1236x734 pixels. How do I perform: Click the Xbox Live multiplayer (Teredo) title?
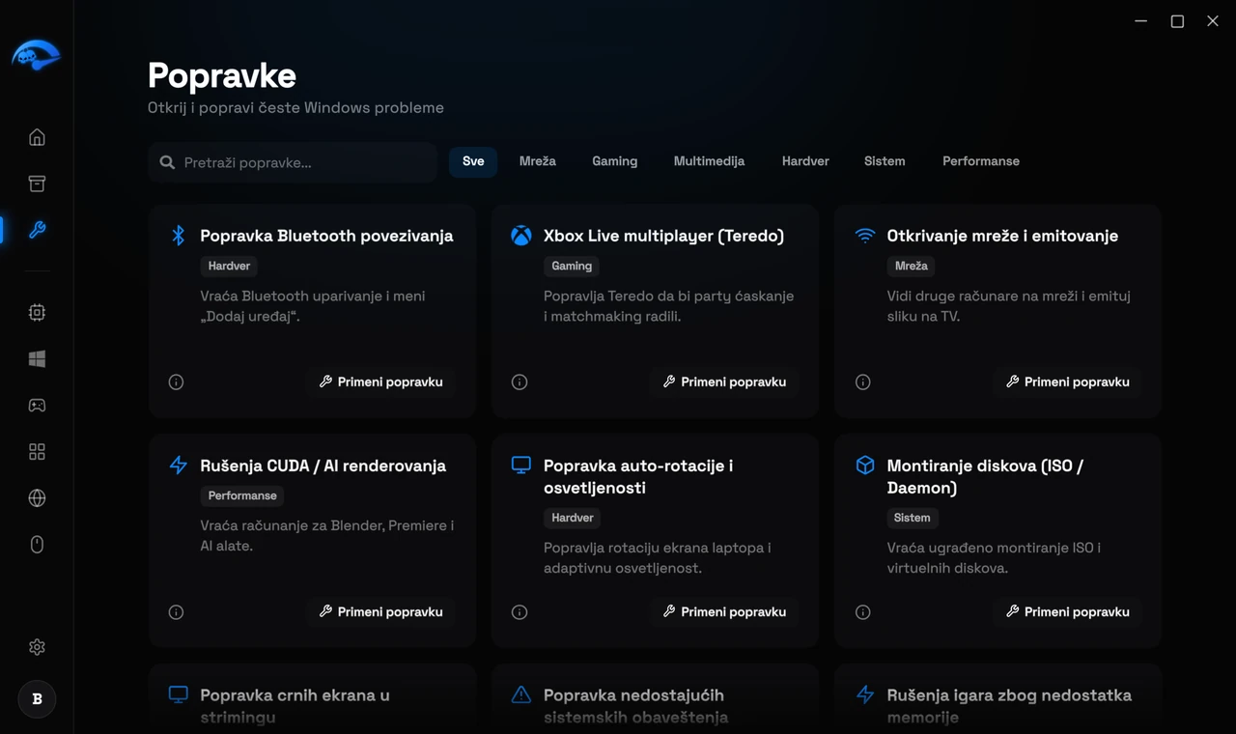663,236
